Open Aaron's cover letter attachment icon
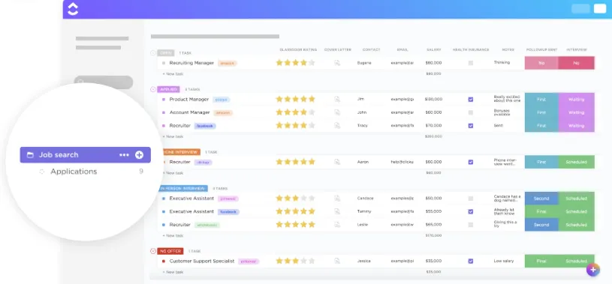The width and height of the screenshot is (612, 284). [337, 162]
